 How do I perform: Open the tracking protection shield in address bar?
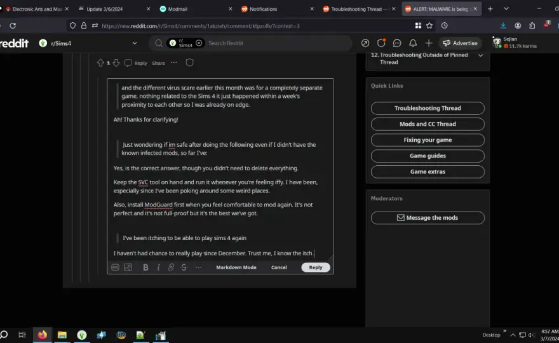(x=72, y=25)
